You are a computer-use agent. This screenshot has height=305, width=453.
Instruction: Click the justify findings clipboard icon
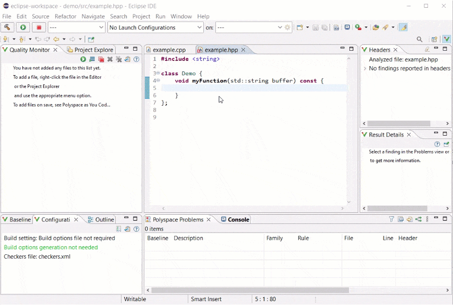(128, 59)
